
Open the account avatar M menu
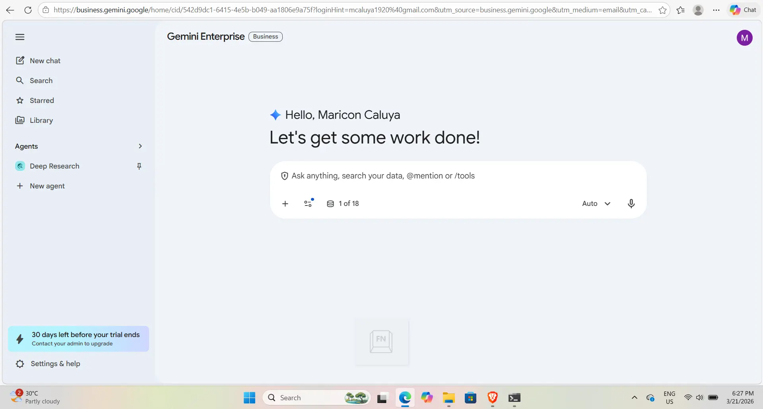pyautogui.click(x=744, y=38)
